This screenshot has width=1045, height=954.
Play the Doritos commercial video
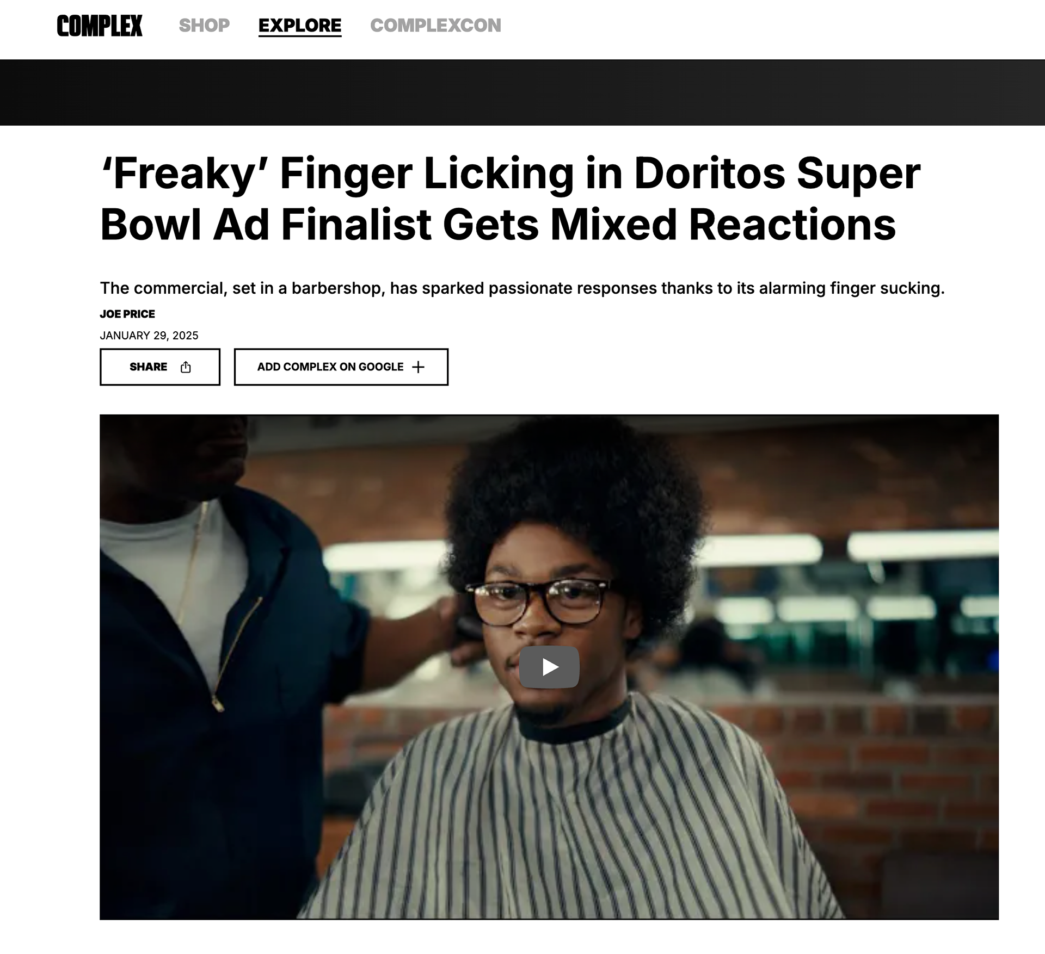(549, 667)
